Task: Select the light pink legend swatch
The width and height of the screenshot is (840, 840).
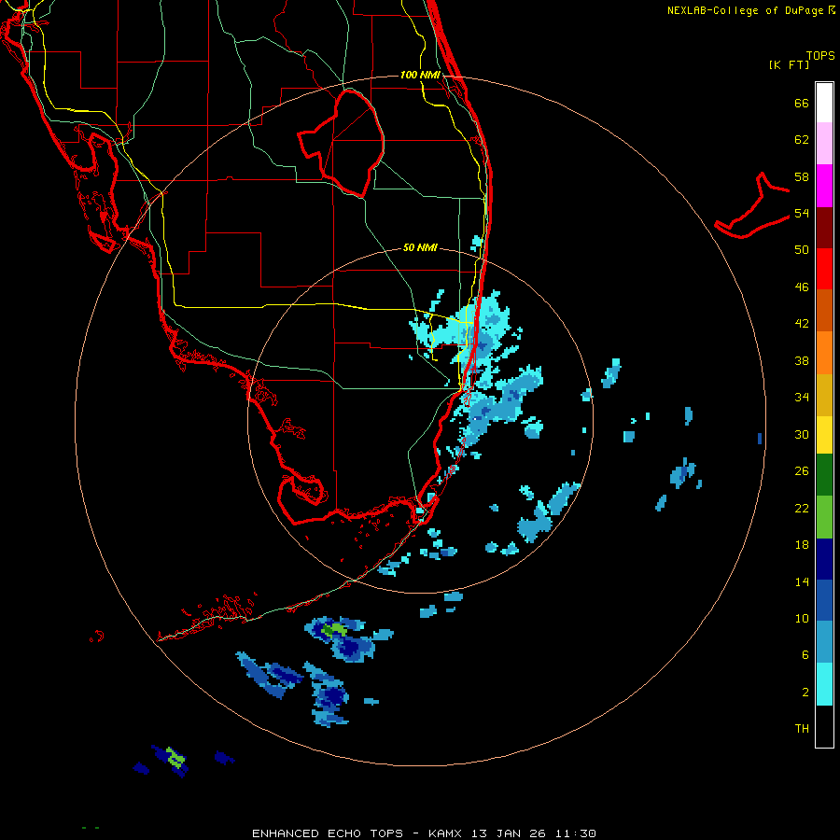Action: click(824, 143)
